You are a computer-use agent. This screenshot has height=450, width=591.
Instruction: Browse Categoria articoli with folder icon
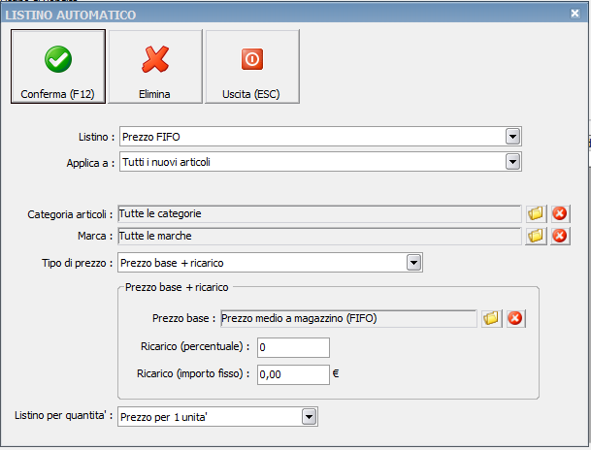(x=536, y=213)
